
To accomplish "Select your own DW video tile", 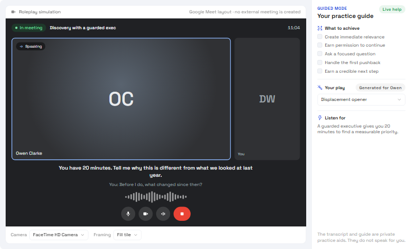I will (267, 99).
